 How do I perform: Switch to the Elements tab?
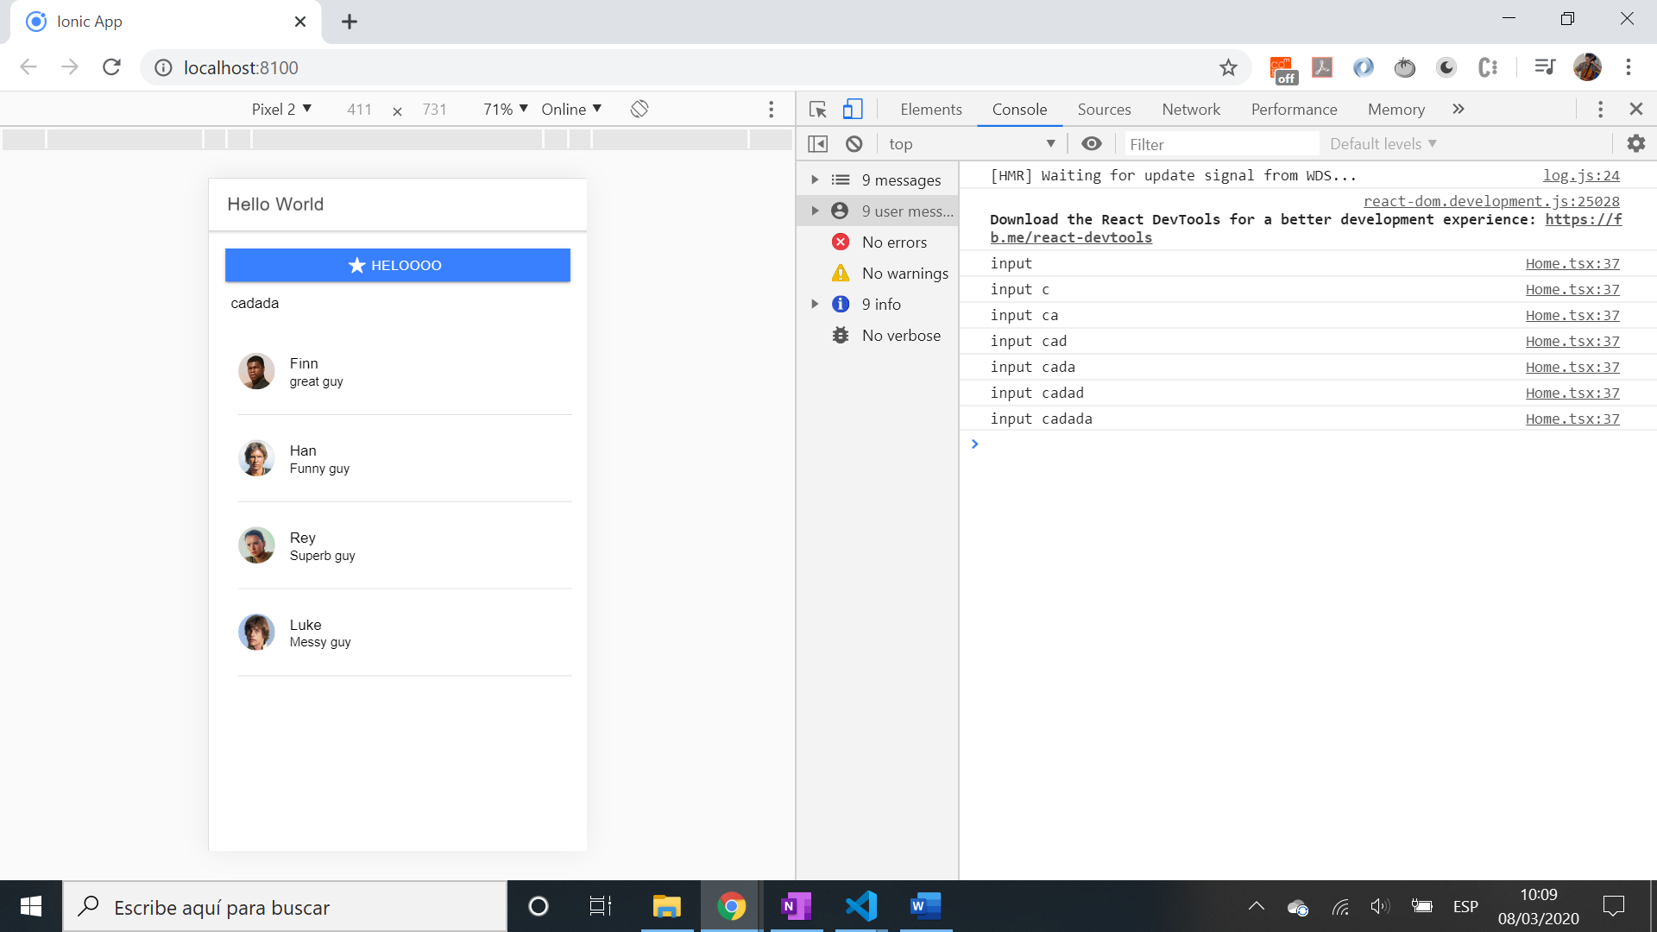click(x=930, y=110)
